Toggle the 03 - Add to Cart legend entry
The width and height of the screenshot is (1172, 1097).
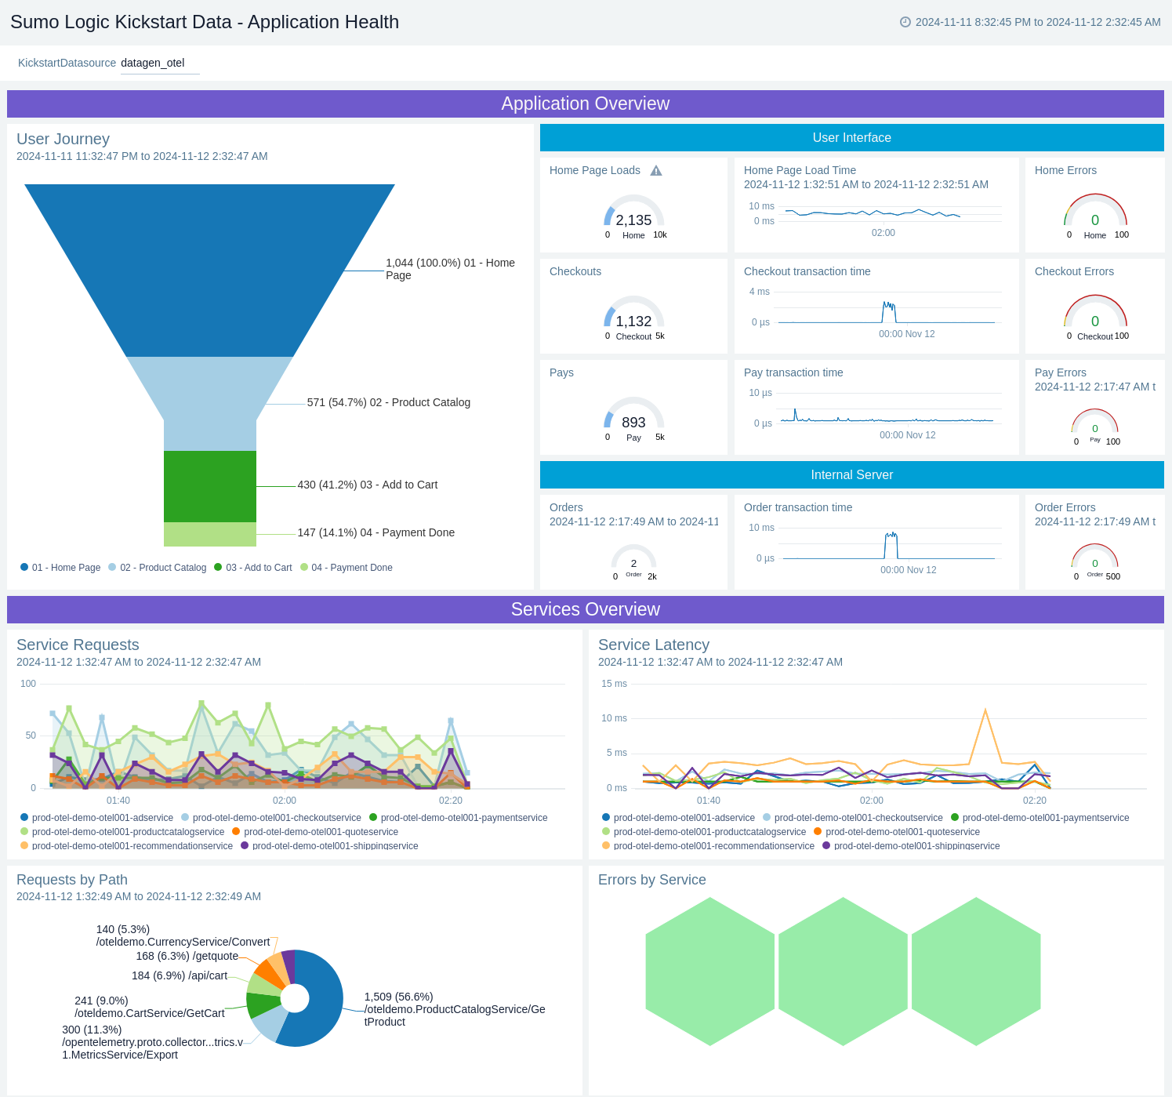tap(252, 568)
